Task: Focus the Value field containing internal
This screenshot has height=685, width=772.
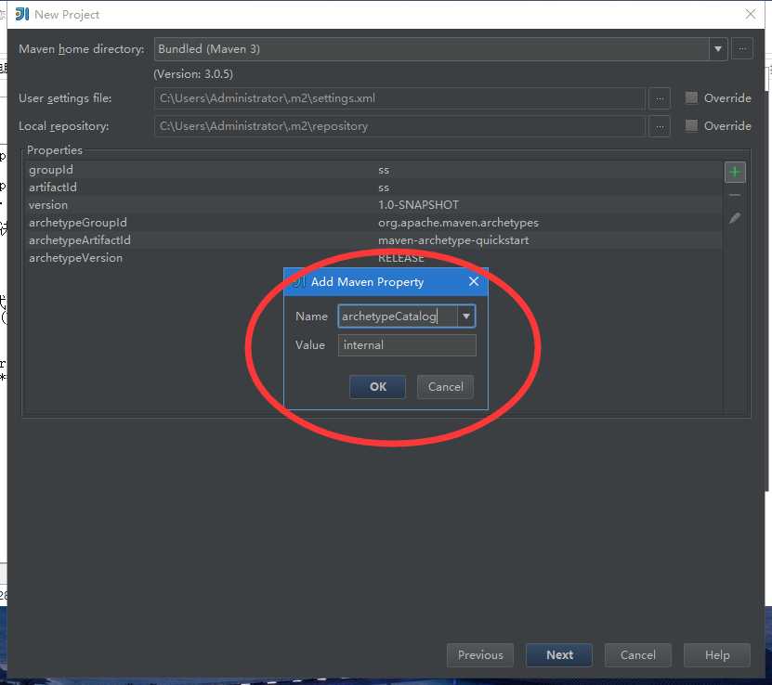Action: 407,345
